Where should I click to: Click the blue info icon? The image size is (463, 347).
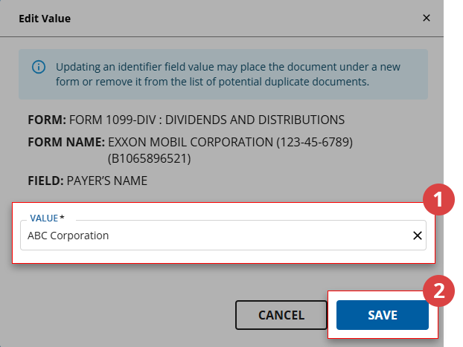[39, 68]
